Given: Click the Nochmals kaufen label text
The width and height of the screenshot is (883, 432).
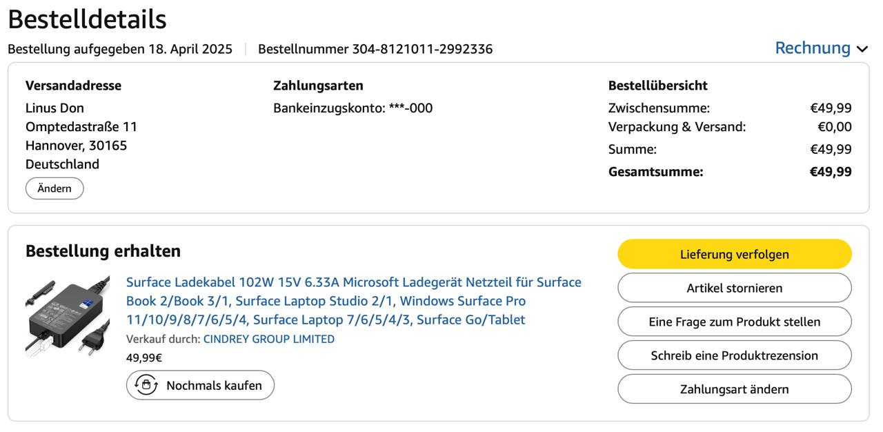Looking at the screenshot, I should tap(214, 385).
